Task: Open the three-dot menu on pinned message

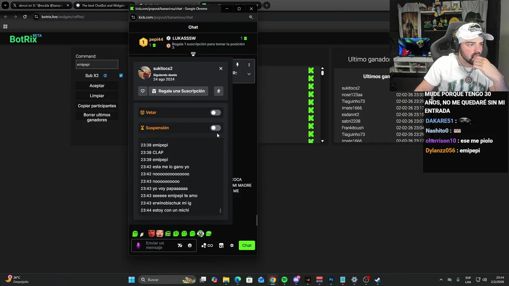Action: pyautogui.click(x=249, y=65)
